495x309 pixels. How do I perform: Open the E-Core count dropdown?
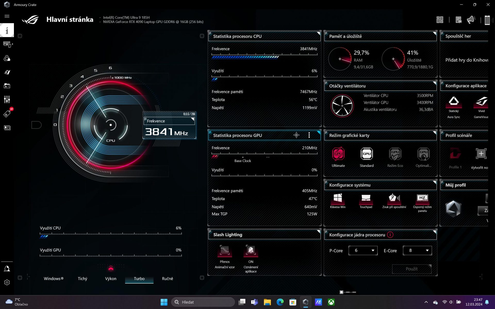click(x=417, y=251)
